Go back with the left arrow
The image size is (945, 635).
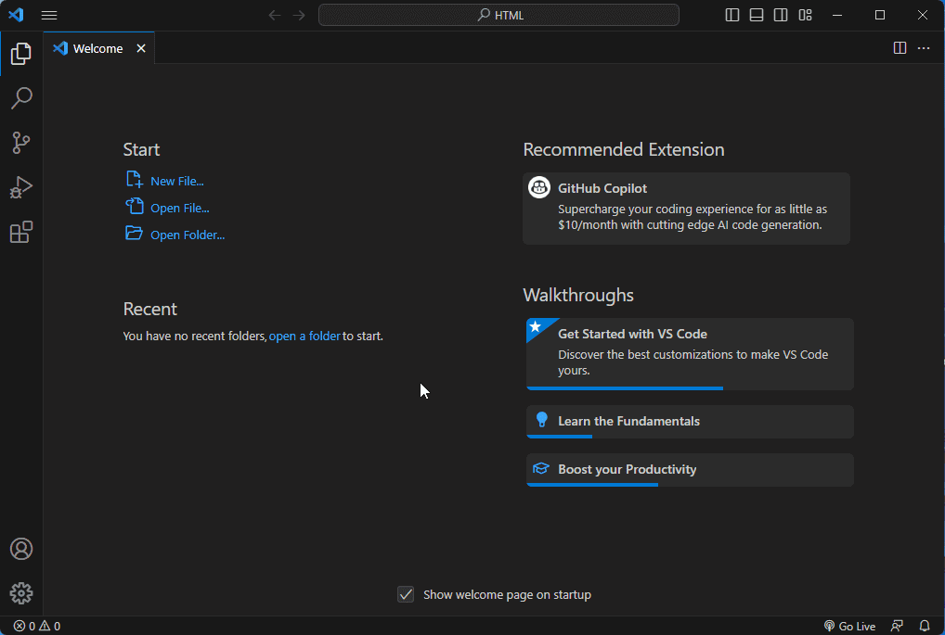pos(275,15)
